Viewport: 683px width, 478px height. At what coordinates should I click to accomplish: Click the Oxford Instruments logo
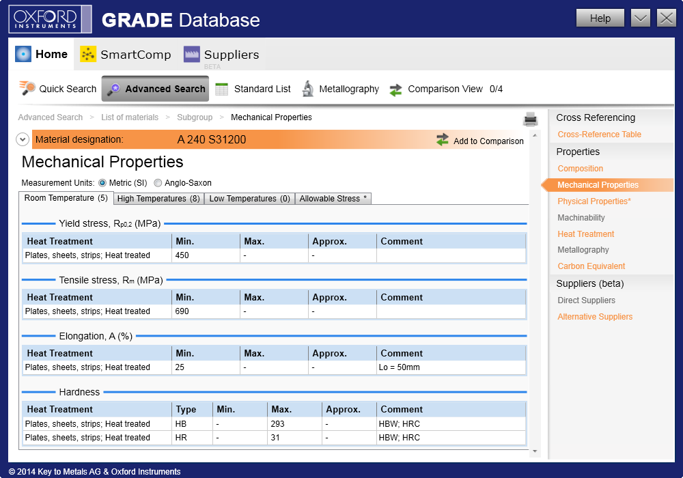[50, 19]
